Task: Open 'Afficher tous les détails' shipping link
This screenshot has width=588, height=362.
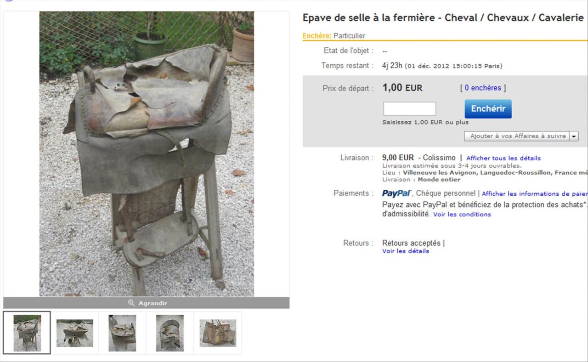Action: coord(503,158)
